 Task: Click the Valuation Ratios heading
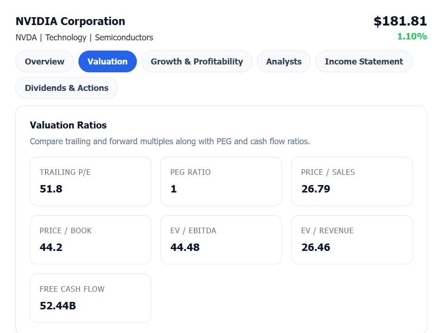tap(68, 125)
